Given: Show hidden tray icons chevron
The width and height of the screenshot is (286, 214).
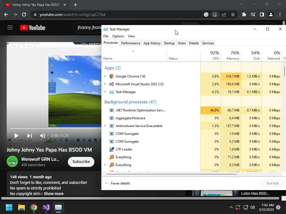Looking at the screenshot, I should tap(231, 207).
